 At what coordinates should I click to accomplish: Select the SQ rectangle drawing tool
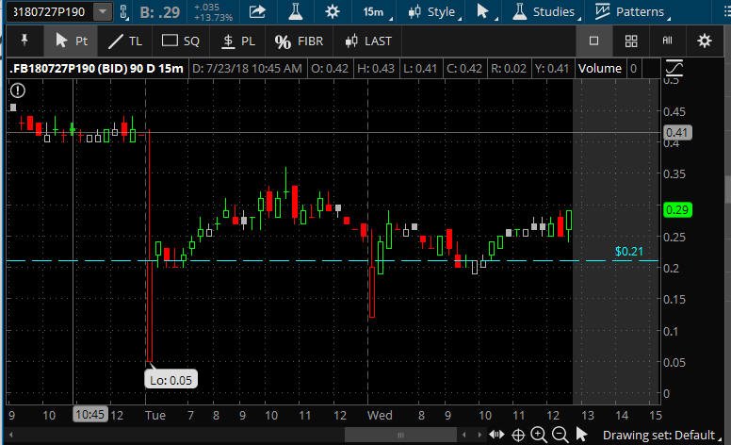181,41
